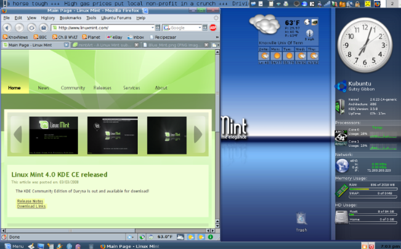Go to the Firefox Home button
The image size is (401, 249).
click(44, 28)
